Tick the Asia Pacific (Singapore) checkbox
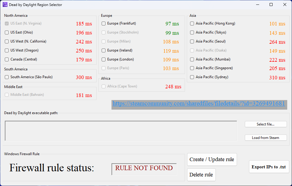Image resolution: width=292 pixels, height=186 pixels. [192, 68]
